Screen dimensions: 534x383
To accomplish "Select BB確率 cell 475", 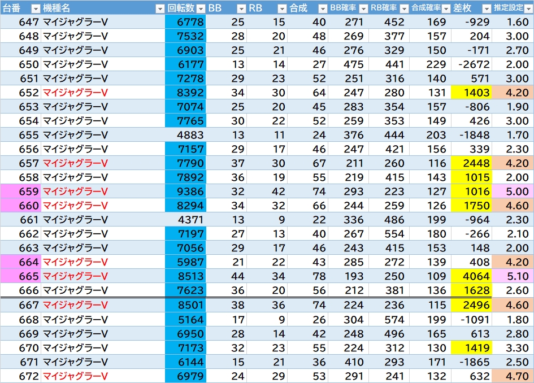I will click(x=349, y=64).
